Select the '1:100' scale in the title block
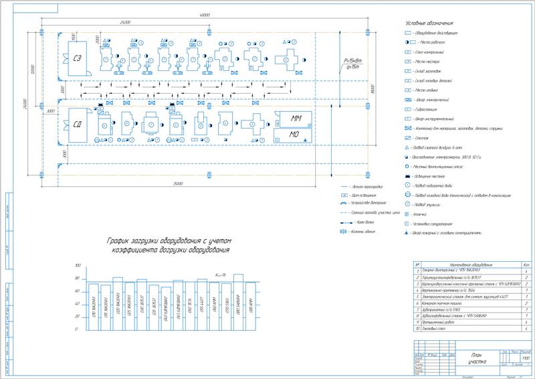 (526, 358)
